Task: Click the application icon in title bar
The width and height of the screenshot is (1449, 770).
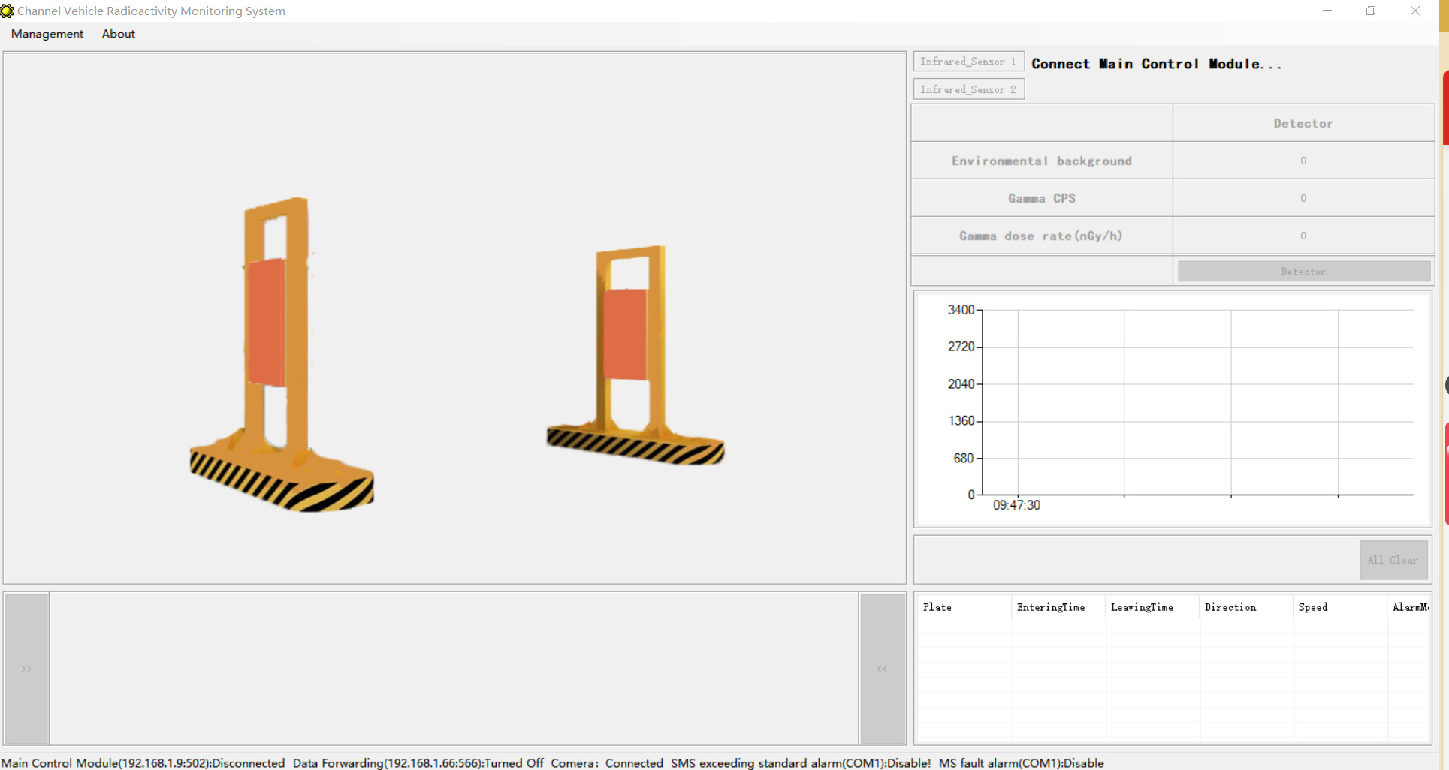Action: [x=8, y=11]
